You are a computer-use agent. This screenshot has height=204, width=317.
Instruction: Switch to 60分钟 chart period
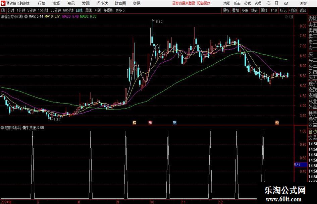[68, 10]
